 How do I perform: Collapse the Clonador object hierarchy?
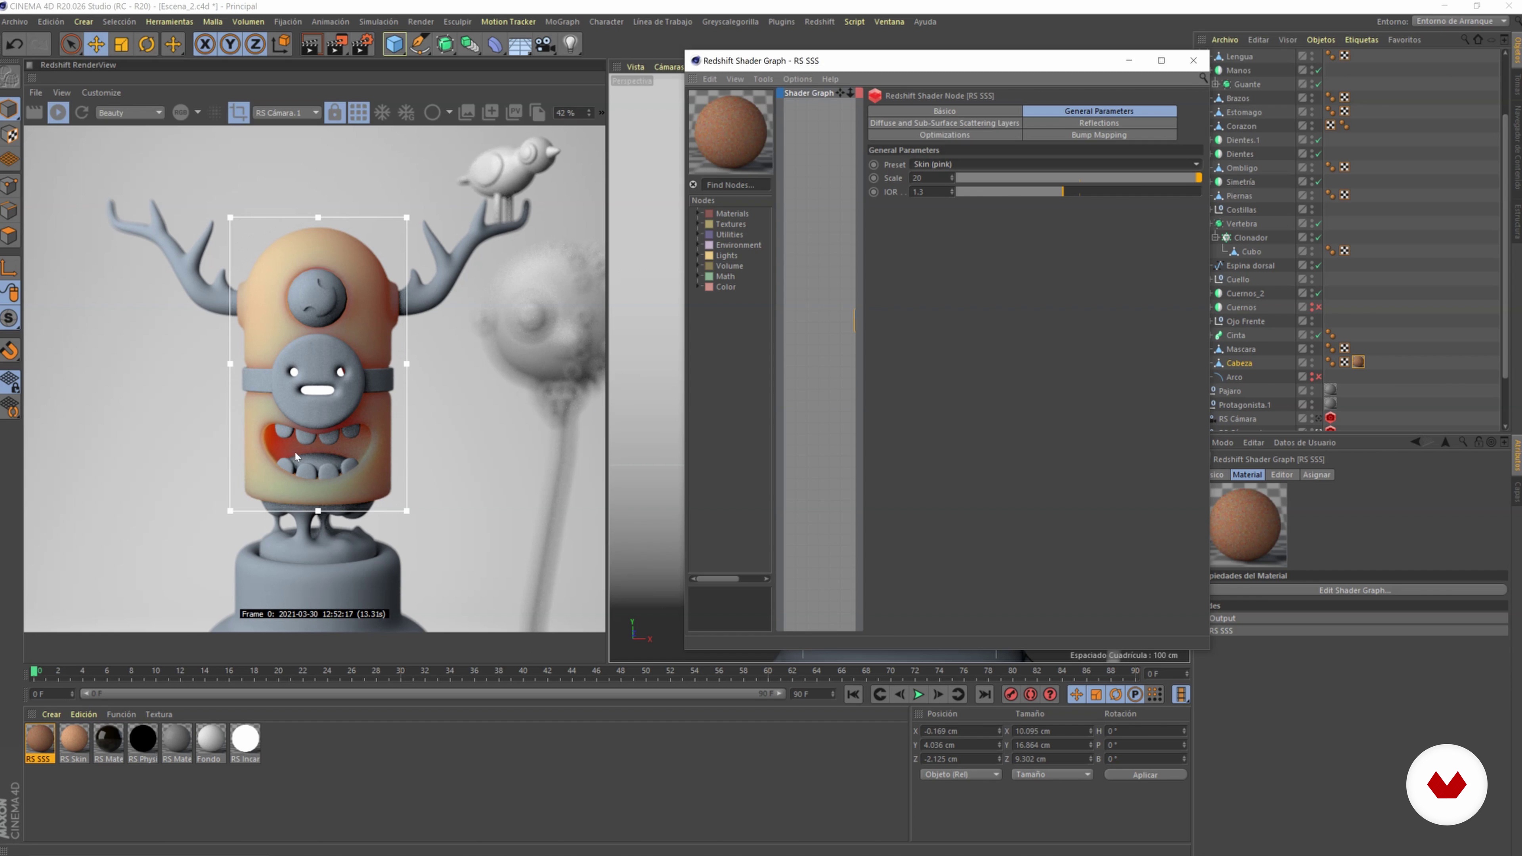coord(1215,237)
